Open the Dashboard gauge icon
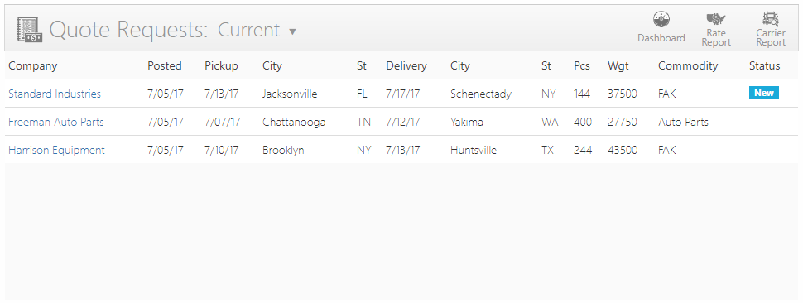The height and width of the screenshot is (303, 803). (661, 19)
